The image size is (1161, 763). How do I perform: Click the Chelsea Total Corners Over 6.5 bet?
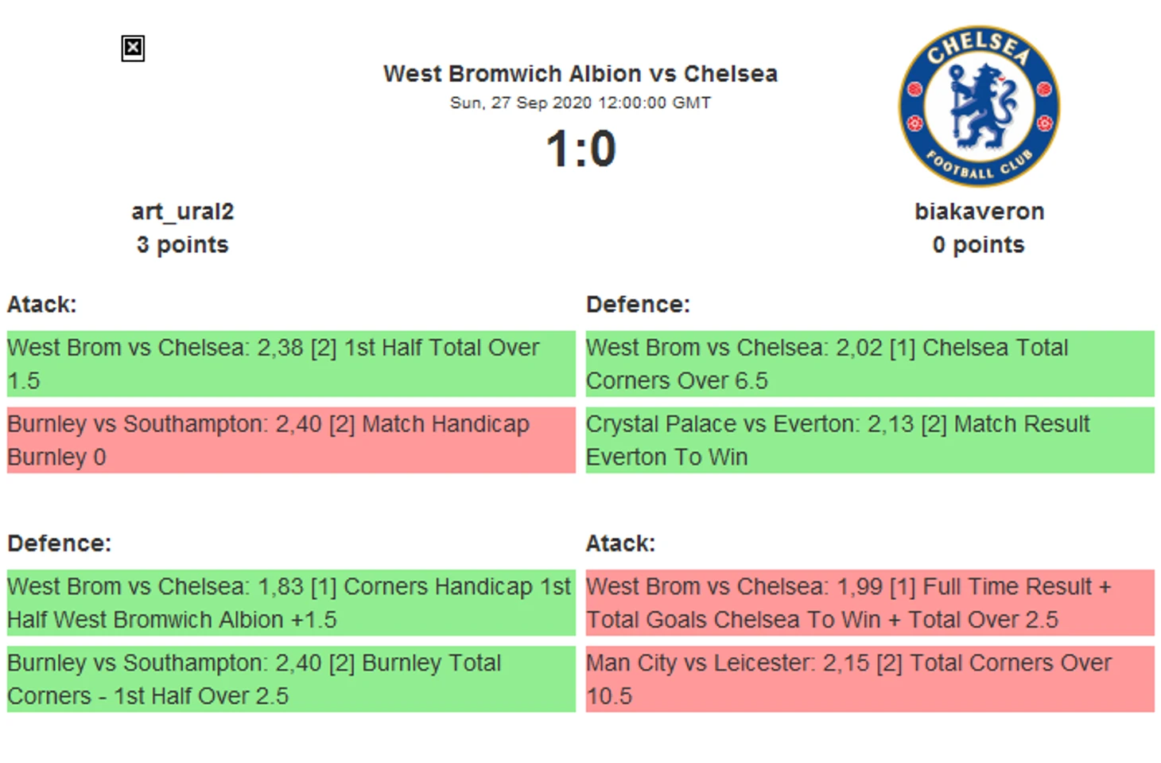tap(870, 364)
